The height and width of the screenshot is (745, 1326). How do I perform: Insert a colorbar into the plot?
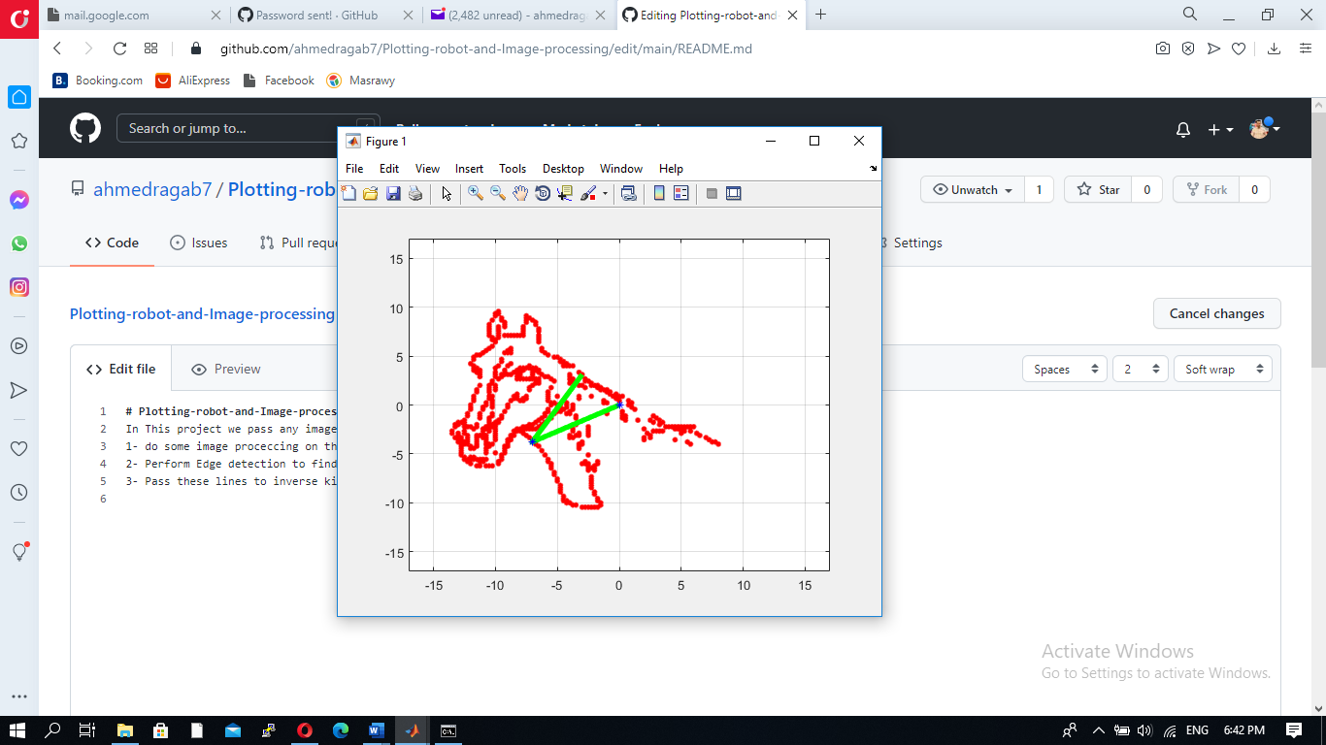coord(659,193)
